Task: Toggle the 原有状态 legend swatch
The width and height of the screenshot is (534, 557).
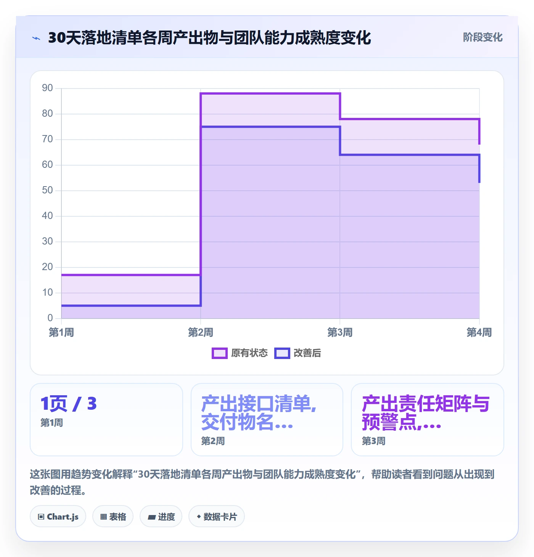Action: pos(219,353)
